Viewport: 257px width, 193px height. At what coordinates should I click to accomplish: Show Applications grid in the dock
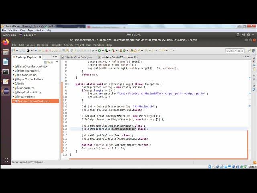pyautogui.click(x=6, y=160)
